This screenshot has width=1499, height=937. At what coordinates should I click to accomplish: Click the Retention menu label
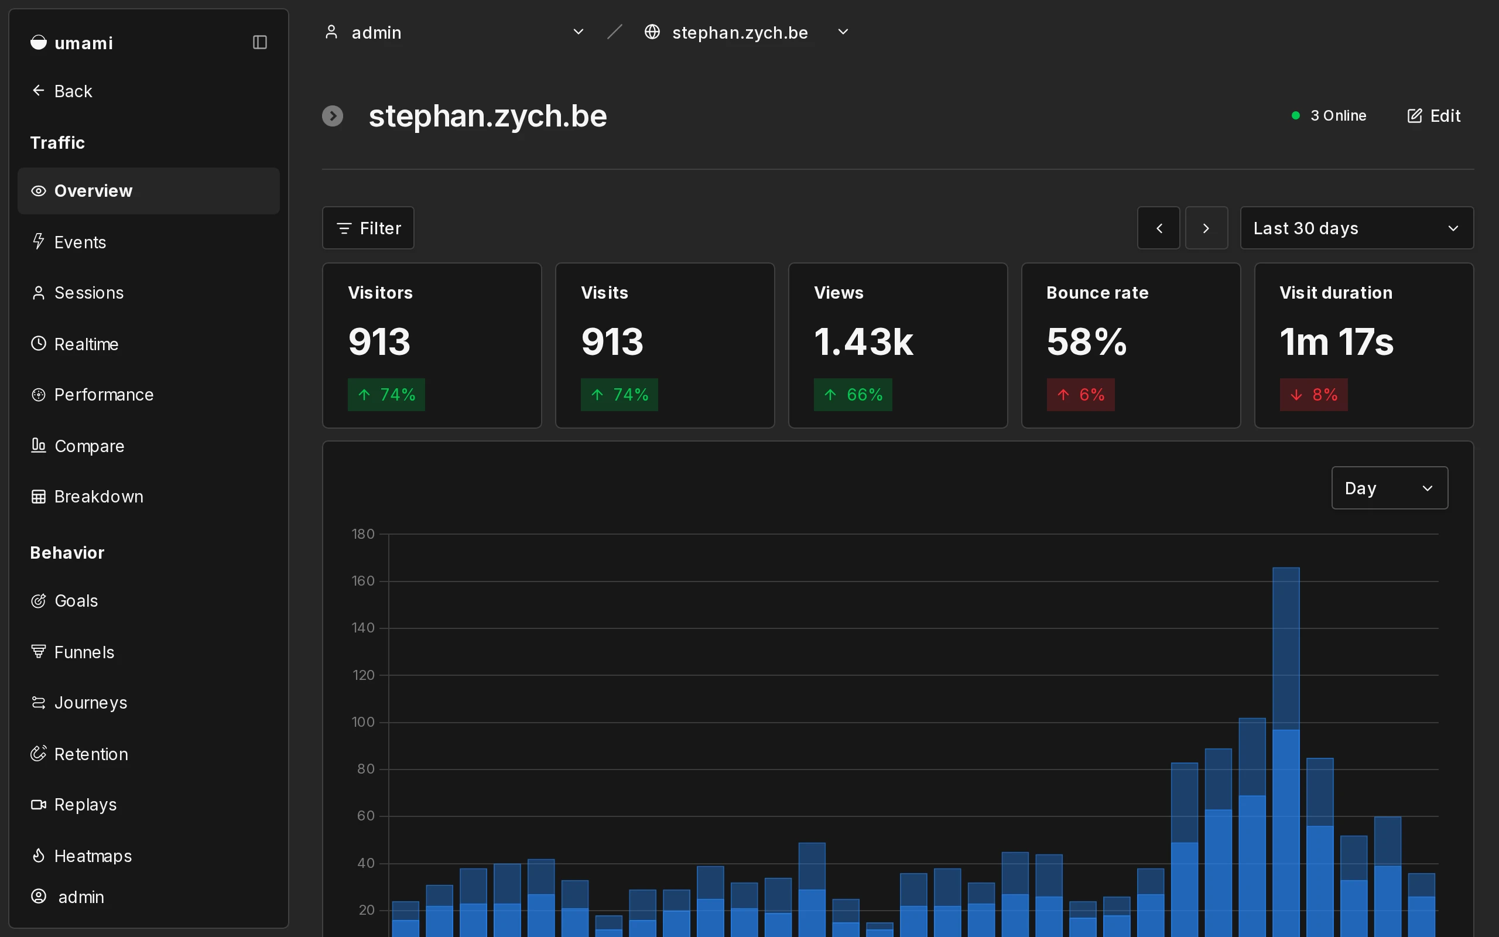tap(91, 754)
